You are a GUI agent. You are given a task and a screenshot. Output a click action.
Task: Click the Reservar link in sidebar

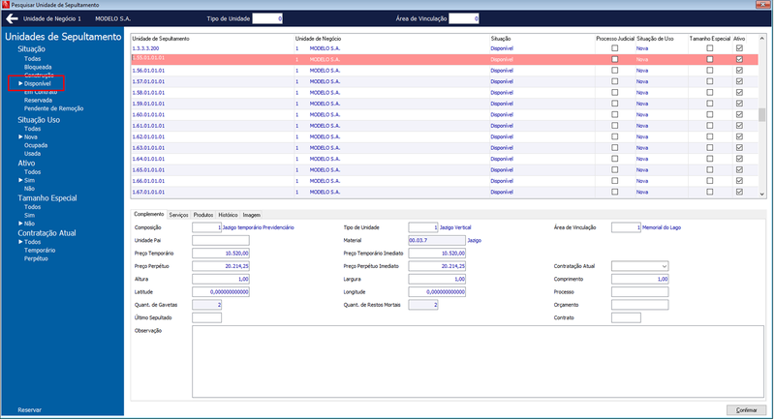pyautogui.click(x=30, y=410)
